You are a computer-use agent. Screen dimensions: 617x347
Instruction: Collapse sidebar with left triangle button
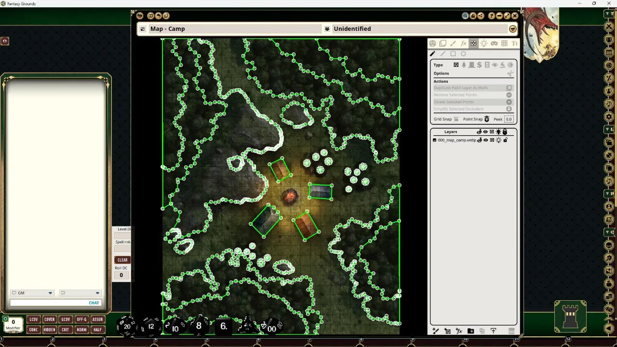(x=609, y=328)
